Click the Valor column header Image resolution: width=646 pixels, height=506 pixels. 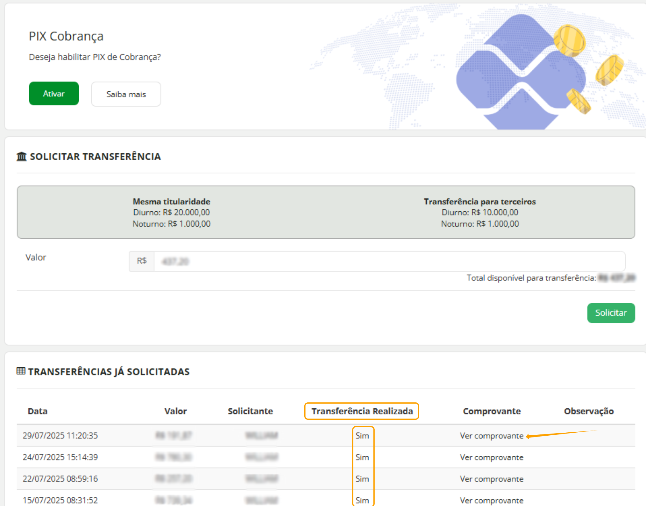[x=176, y=411]
